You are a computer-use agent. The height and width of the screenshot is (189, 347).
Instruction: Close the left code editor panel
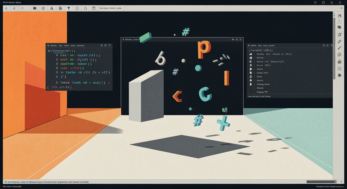[110, 45]
